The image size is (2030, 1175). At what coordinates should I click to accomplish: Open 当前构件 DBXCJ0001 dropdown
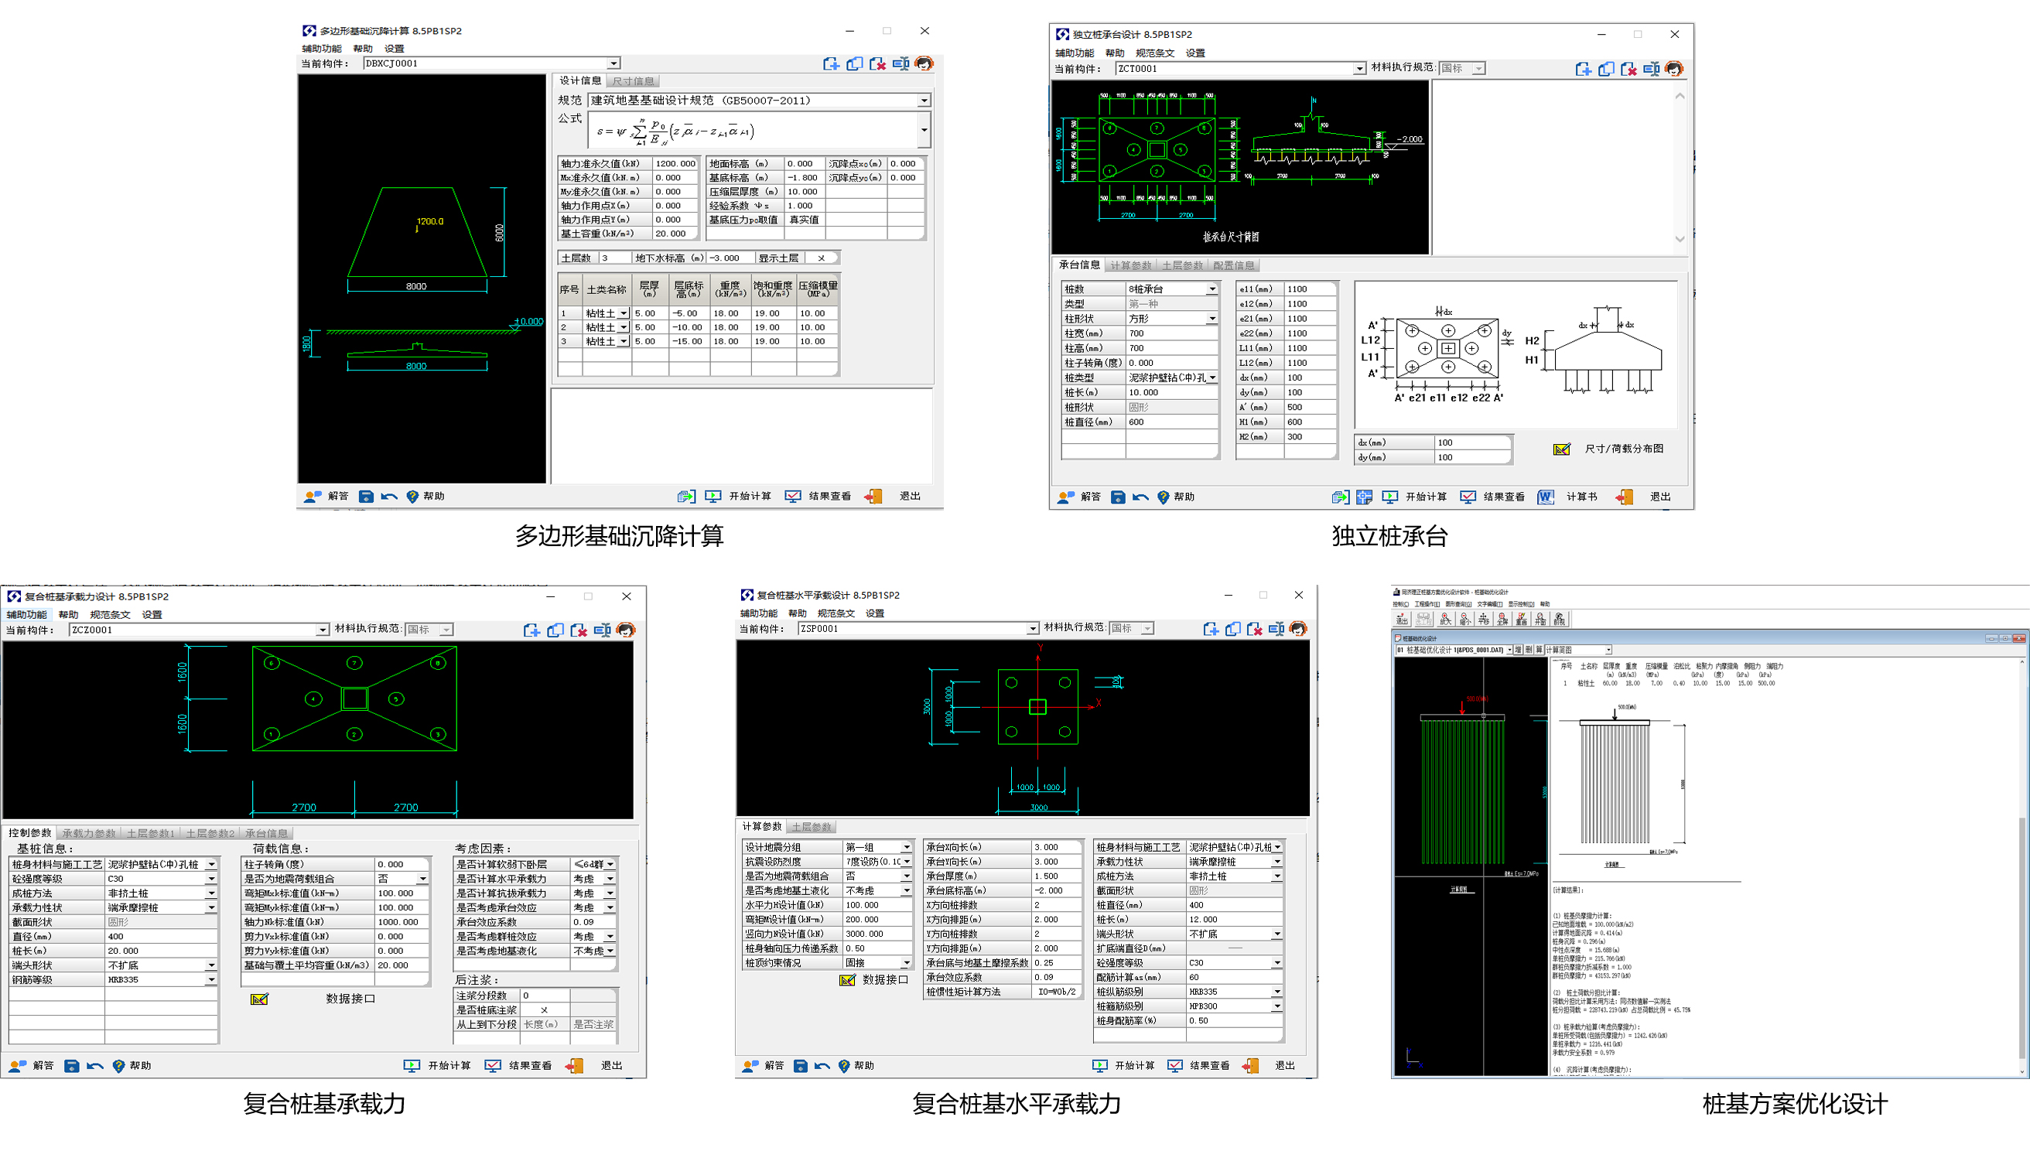(x=613, y=63)
